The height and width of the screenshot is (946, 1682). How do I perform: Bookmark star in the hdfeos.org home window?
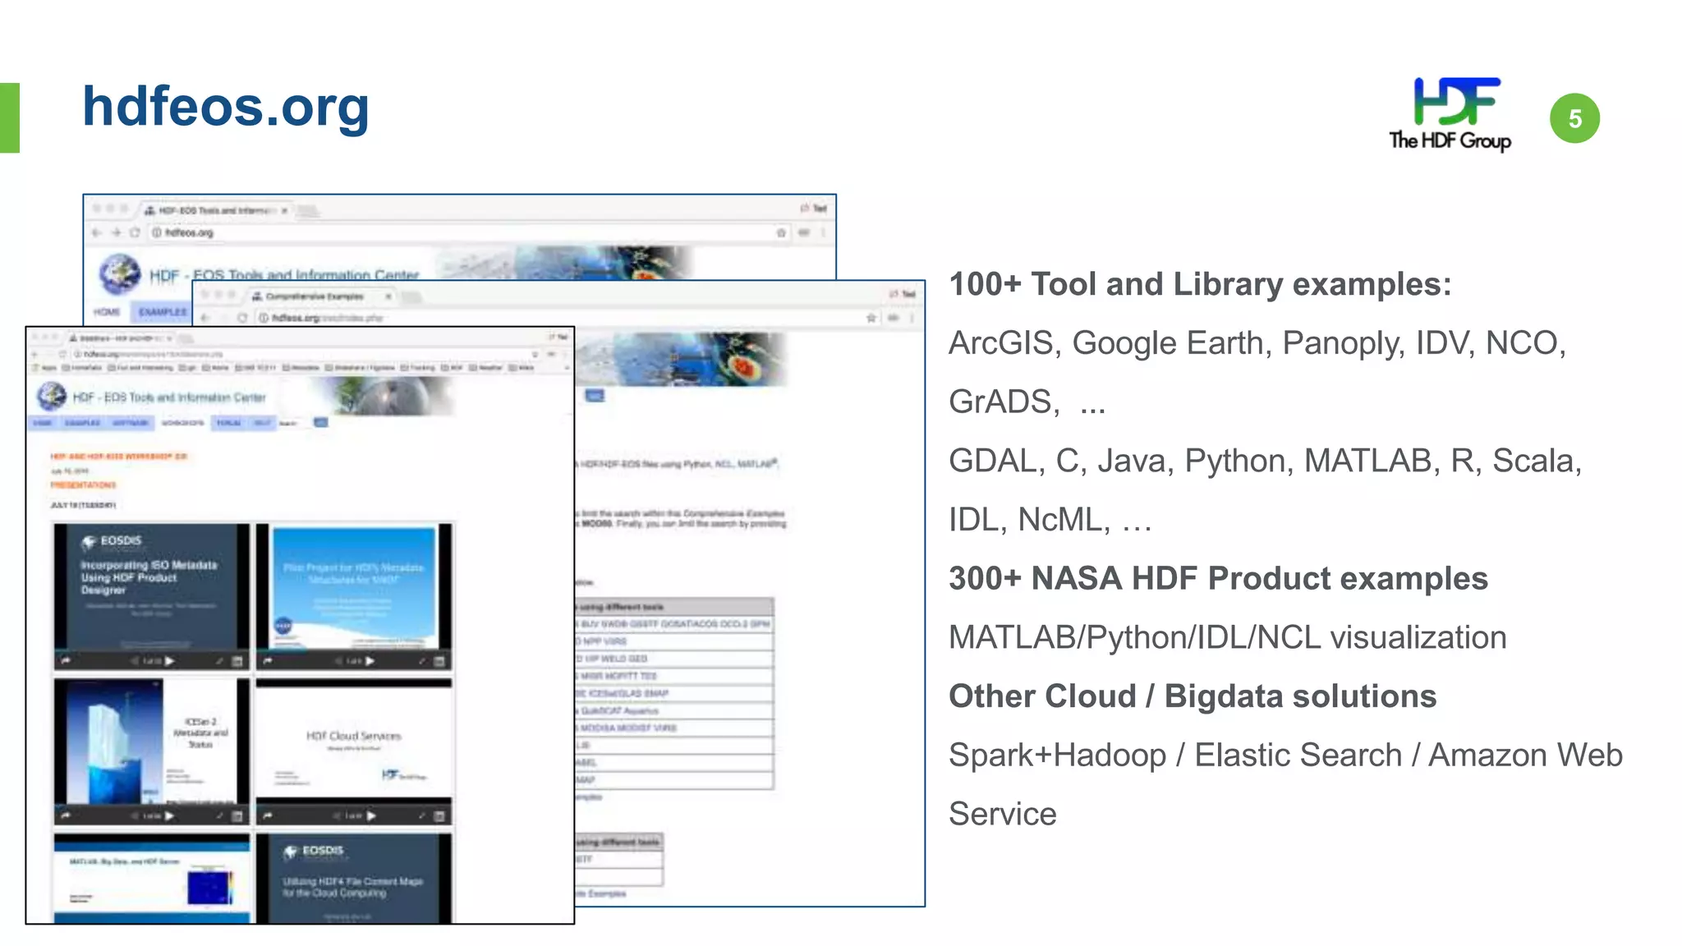click(781, 233)
